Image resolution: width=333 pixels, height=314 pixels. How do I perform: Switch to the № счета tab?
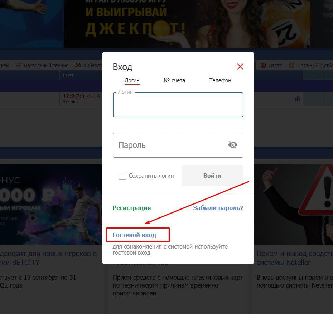pyautogui.click(x=174, y=80)
